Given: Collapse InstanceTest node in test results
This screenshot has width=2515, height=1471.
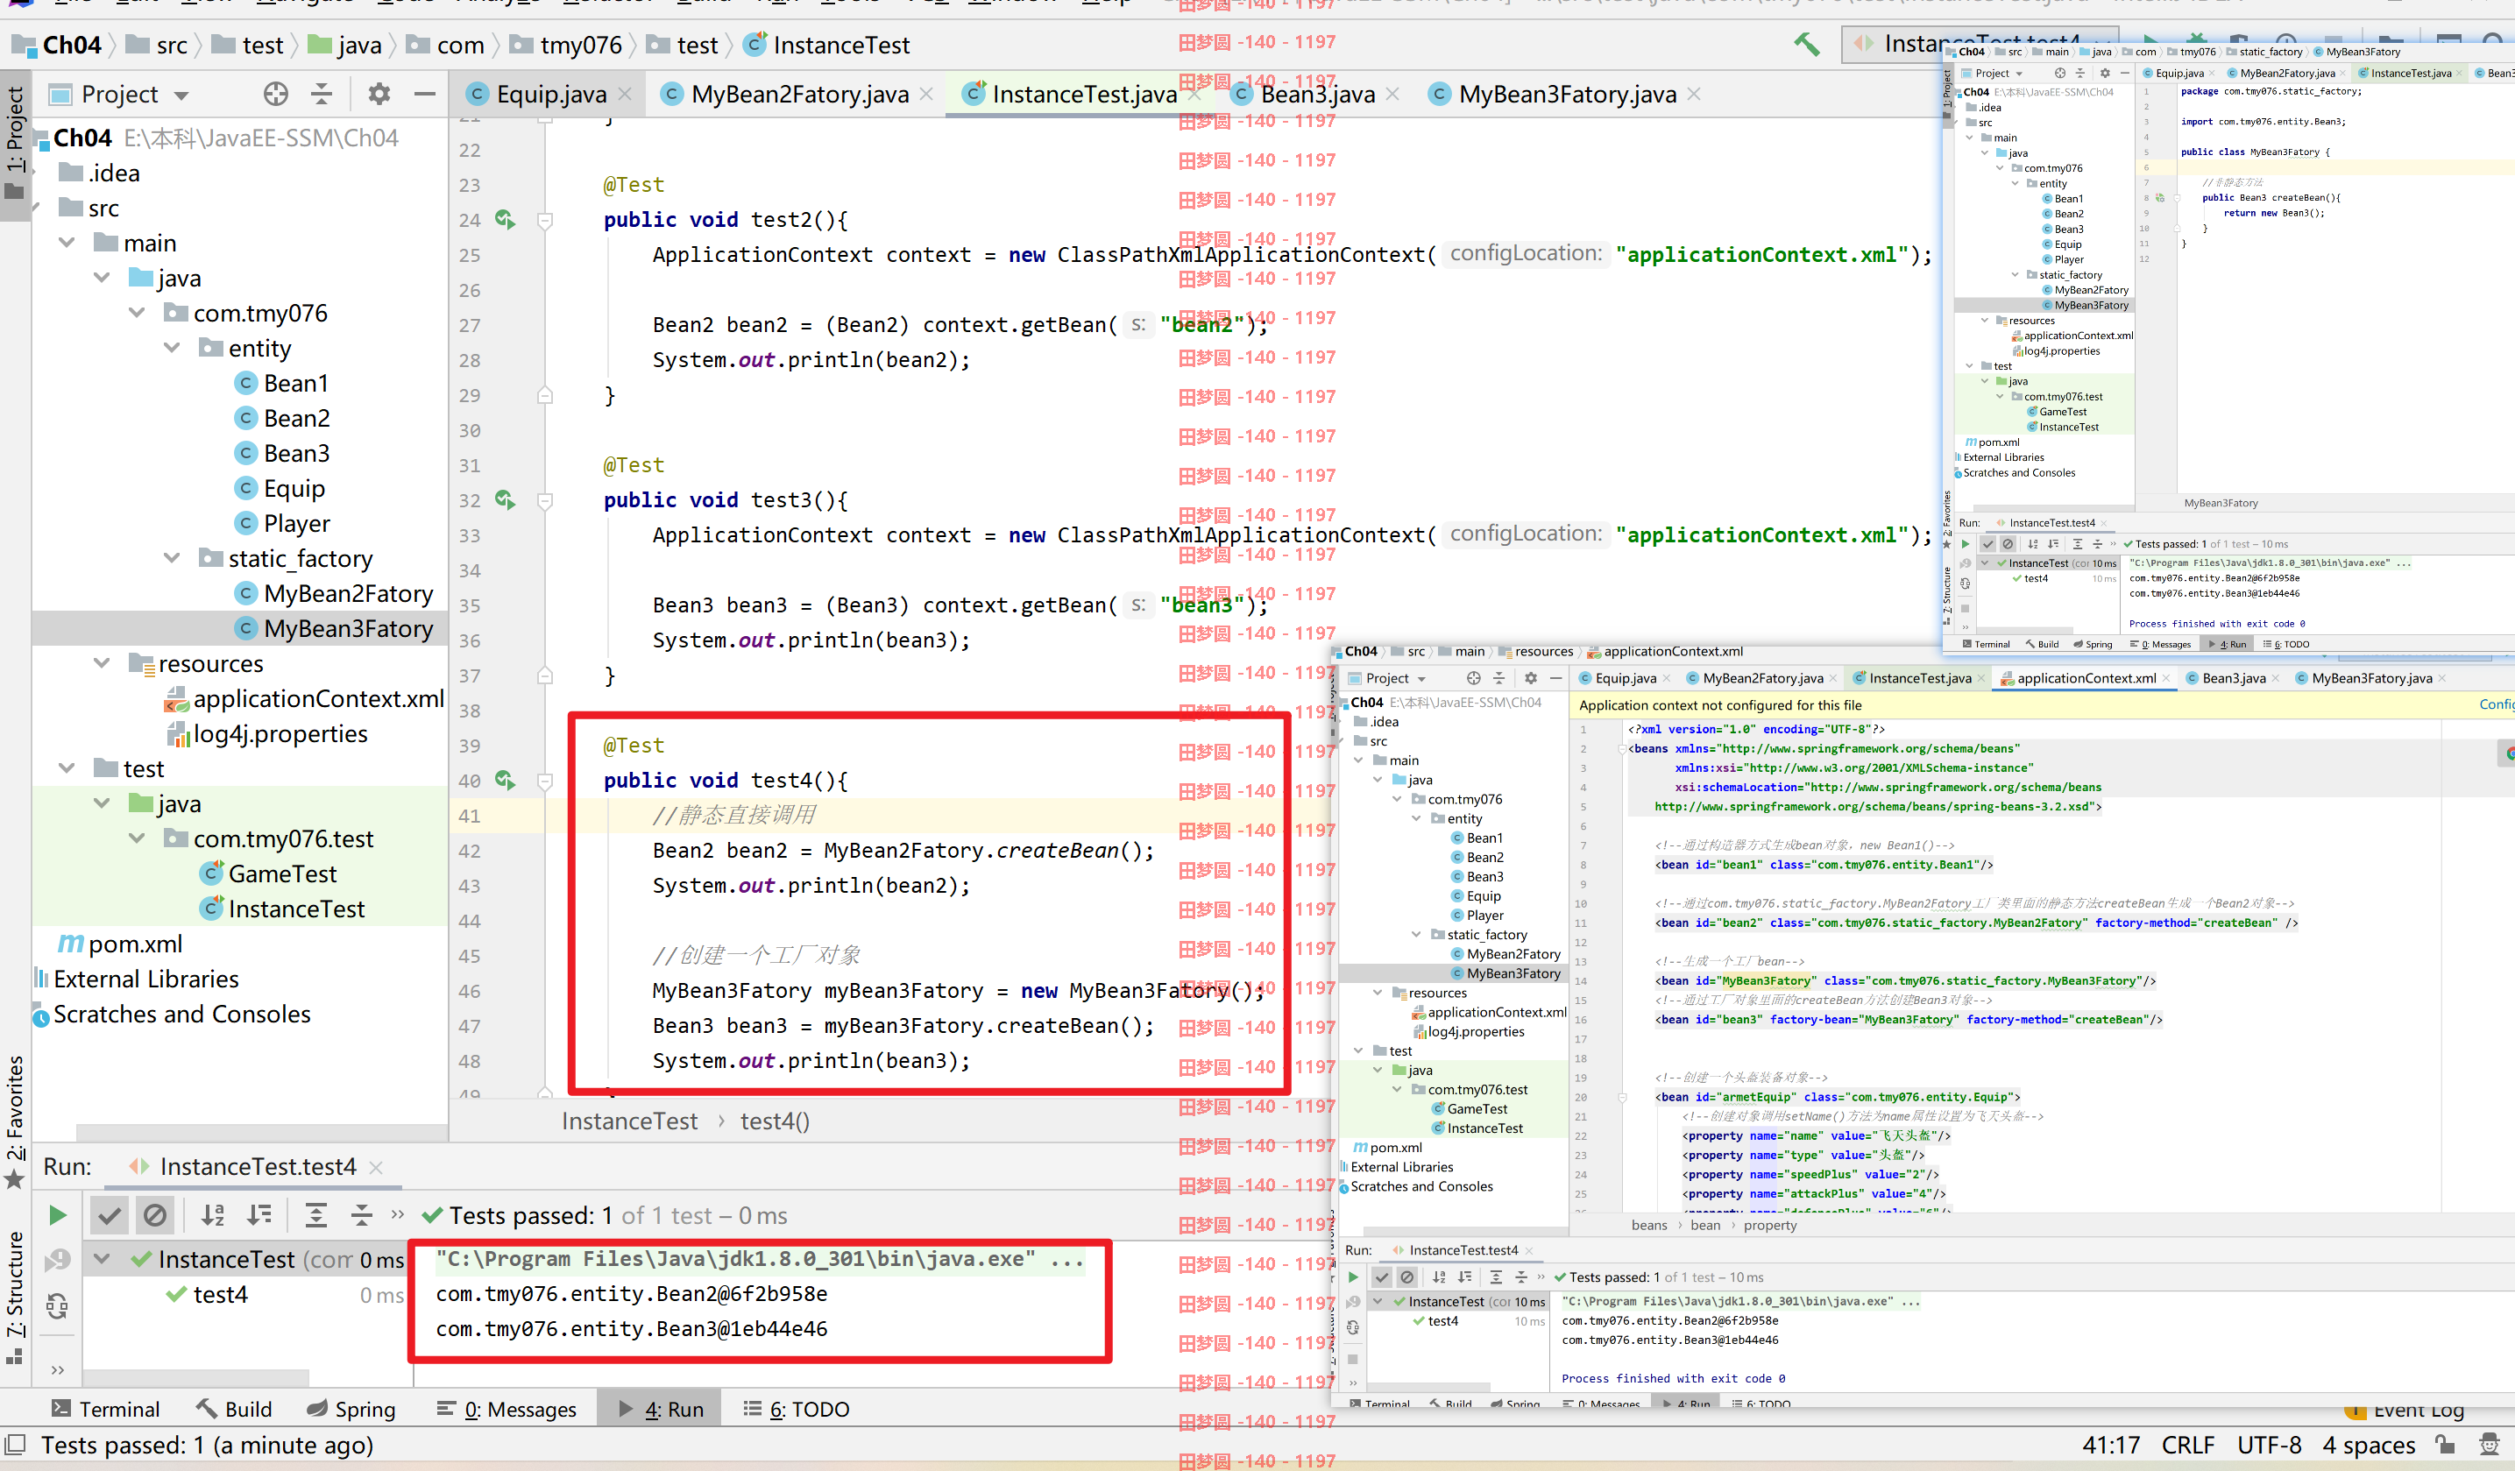Looking at the screenshot, I should tap(102, 1258).
